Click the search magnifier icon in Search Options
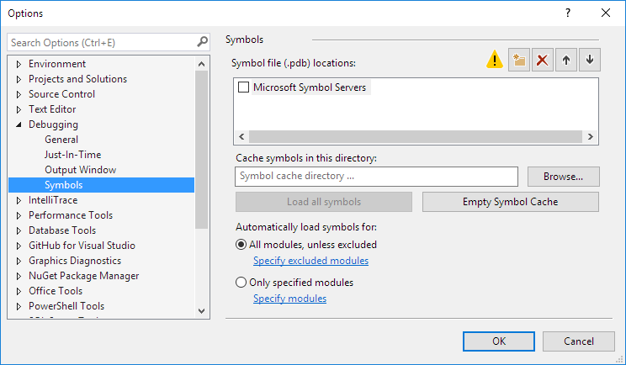 click(x=202, y=41)
